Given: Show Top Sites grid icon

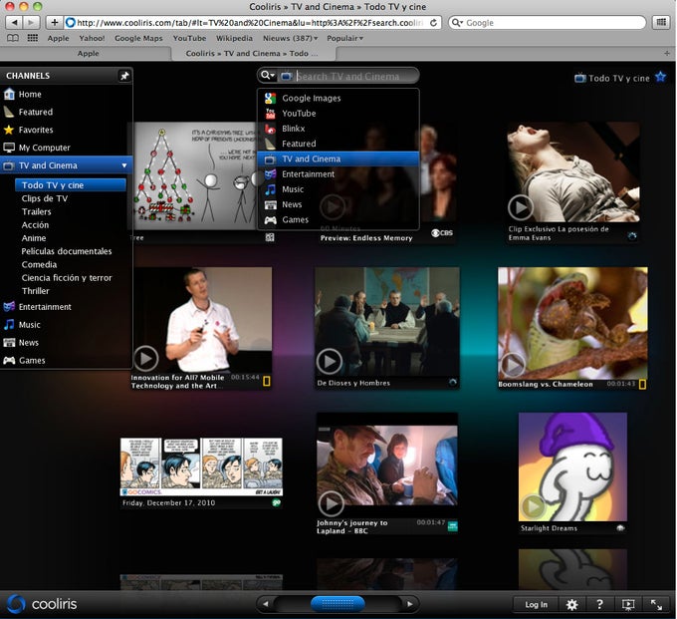Looking at the screenshot, I should (33, 38).
